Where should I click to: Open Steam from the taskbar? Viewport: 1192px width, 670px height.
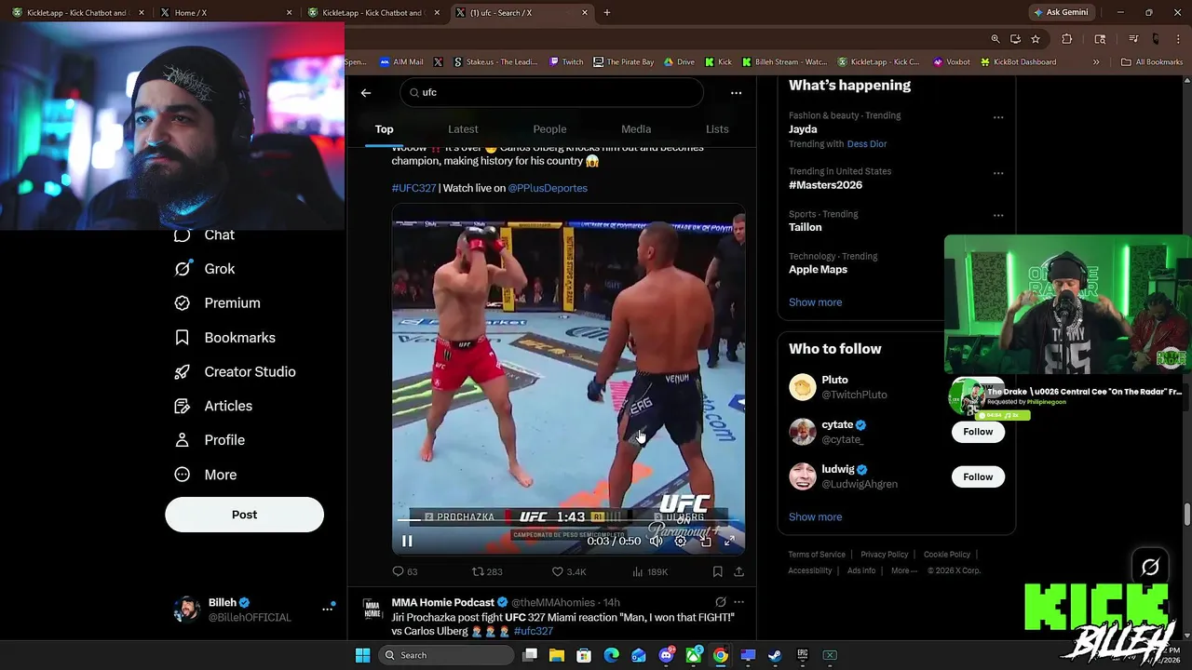click(774, 655)
